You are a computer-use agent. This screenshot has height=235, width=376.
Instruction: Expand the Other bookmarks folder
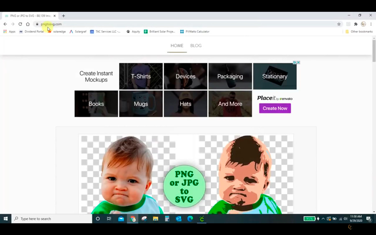pos(359,31)
